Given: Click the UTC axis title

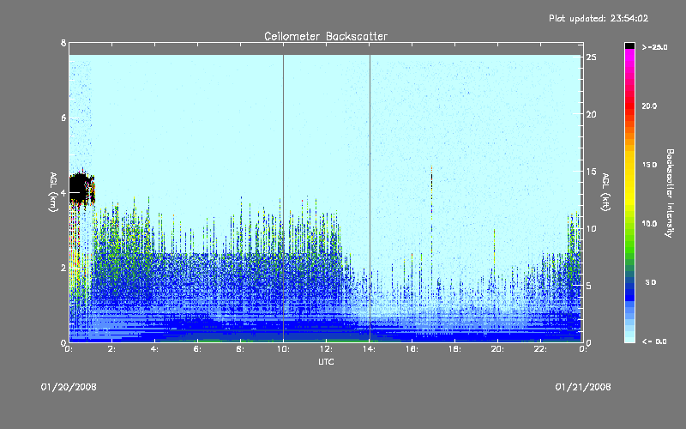Looking at the screenshot, I should (x=326, y=361).
